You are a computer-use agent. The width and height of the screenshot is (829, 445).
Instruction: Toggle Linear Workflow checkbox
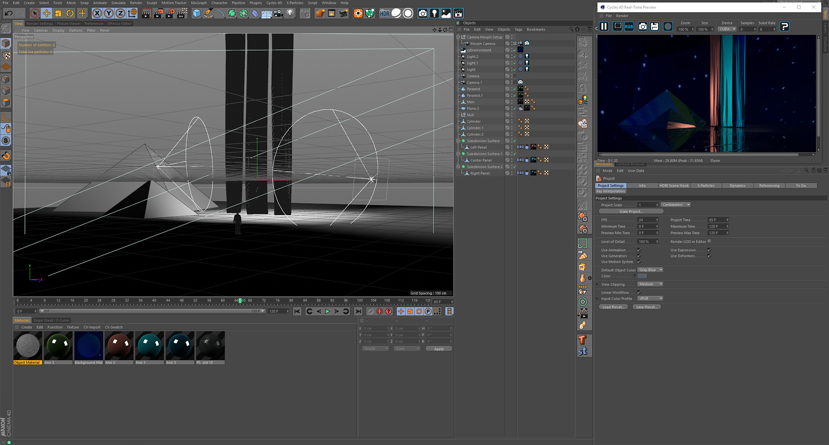pyautogui.click(x=639, y=292)
